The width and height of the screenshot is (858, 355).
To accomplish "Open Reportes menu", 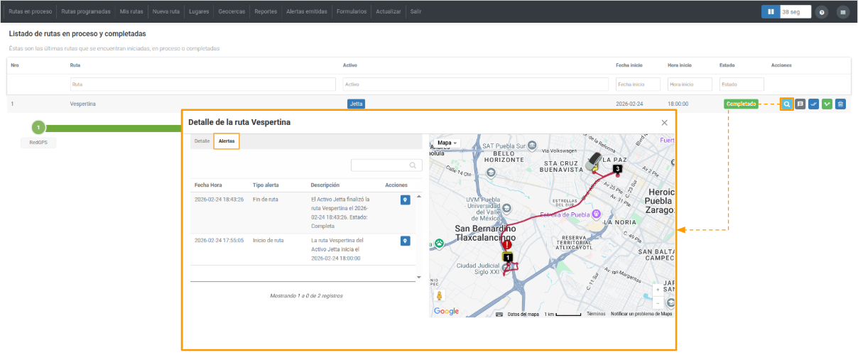I will (x=266, y=12).
